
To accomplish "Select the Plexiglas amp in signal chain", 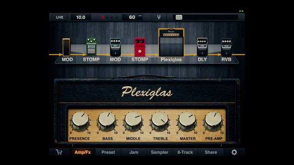I will pyautogui.click(x=171, y=43).
